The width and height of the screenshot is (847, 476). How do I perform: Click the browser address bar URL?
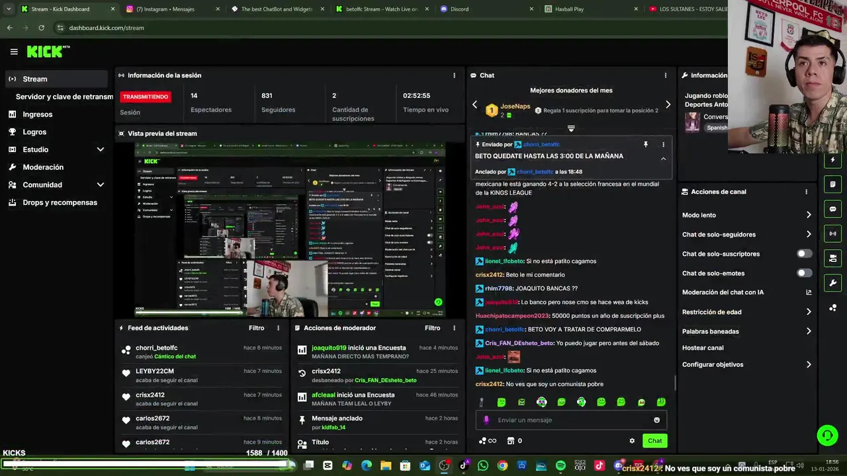click(107, 28)
